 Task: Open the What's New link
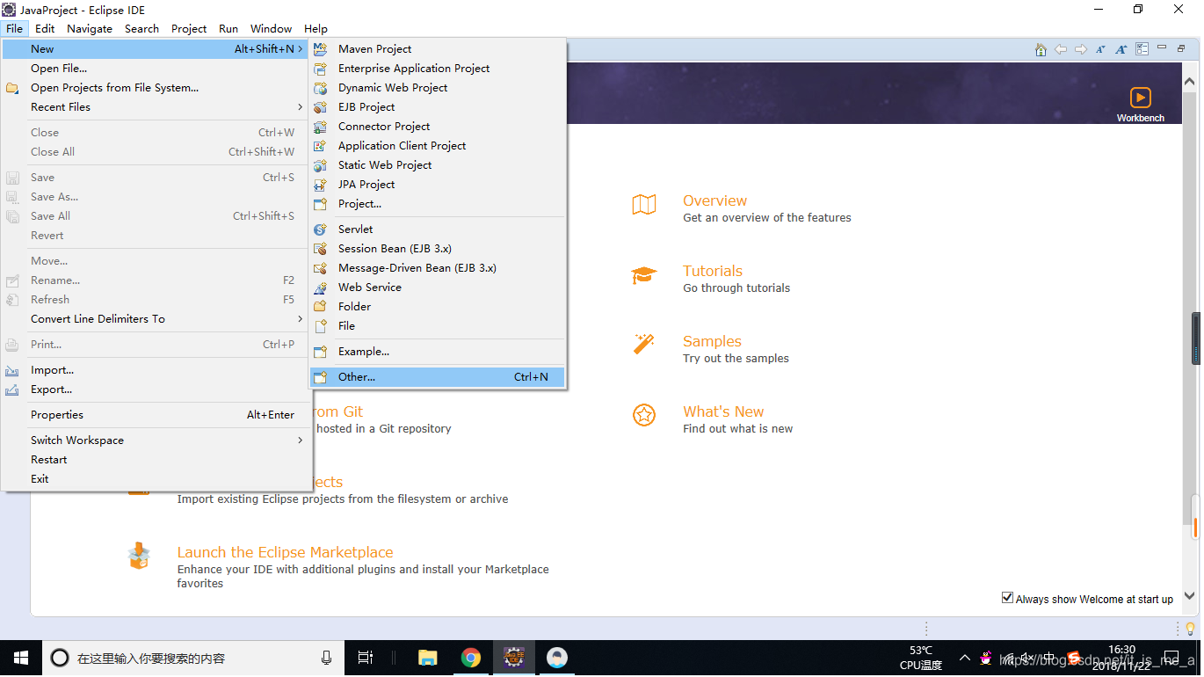pyautogui.click(x=723, y=412)
